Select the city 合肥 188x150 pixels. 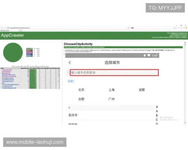[x=81, y=99]
